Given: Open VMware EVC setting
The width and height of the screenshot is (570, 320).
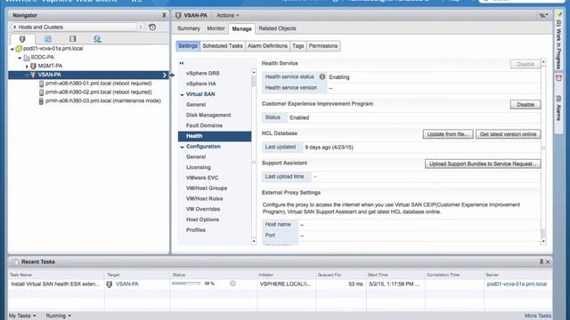Looking at the screenshot, I should click(x=202, y=178).
